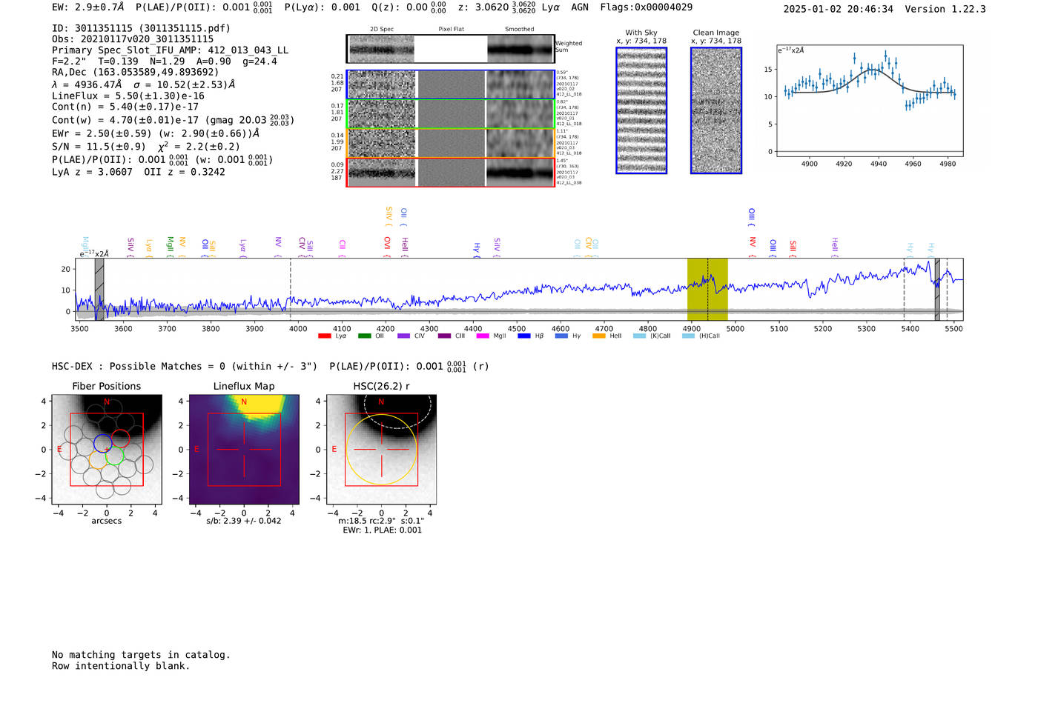
Task: Click the (K)CaII legend swatch
Action: (639, 336)
